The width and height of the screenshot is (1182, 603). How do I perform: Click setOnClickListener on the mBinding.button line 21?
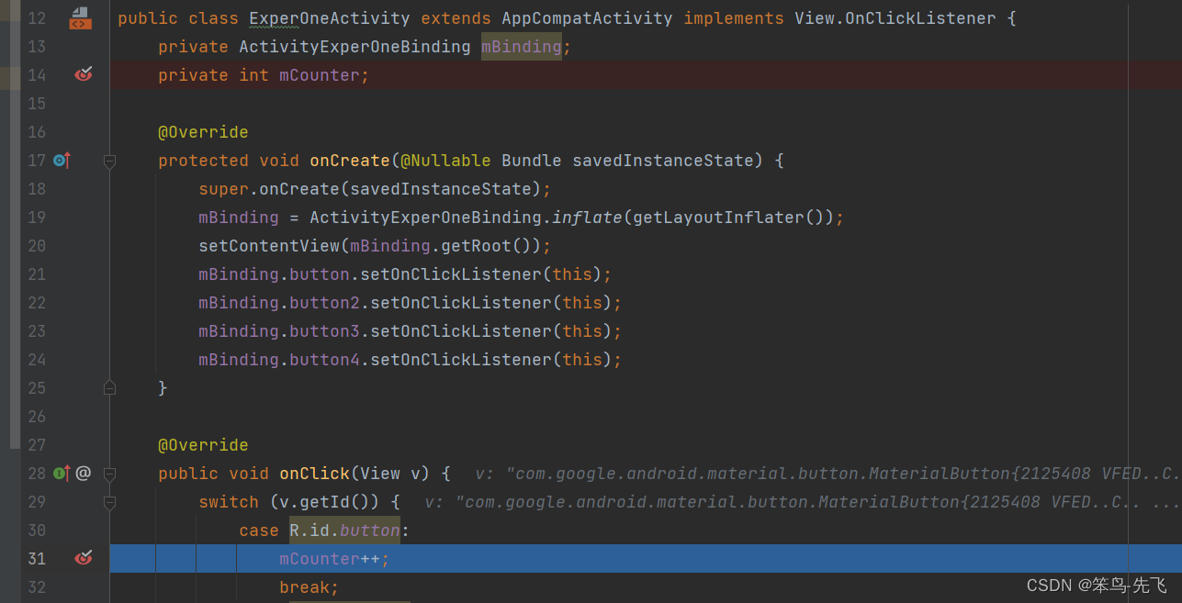(x=451, y=274)
